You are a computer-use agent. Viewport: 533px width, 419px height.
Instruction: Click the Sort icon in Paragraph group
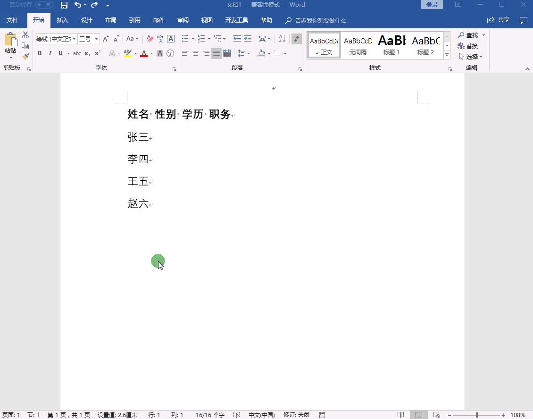[282, 39]
